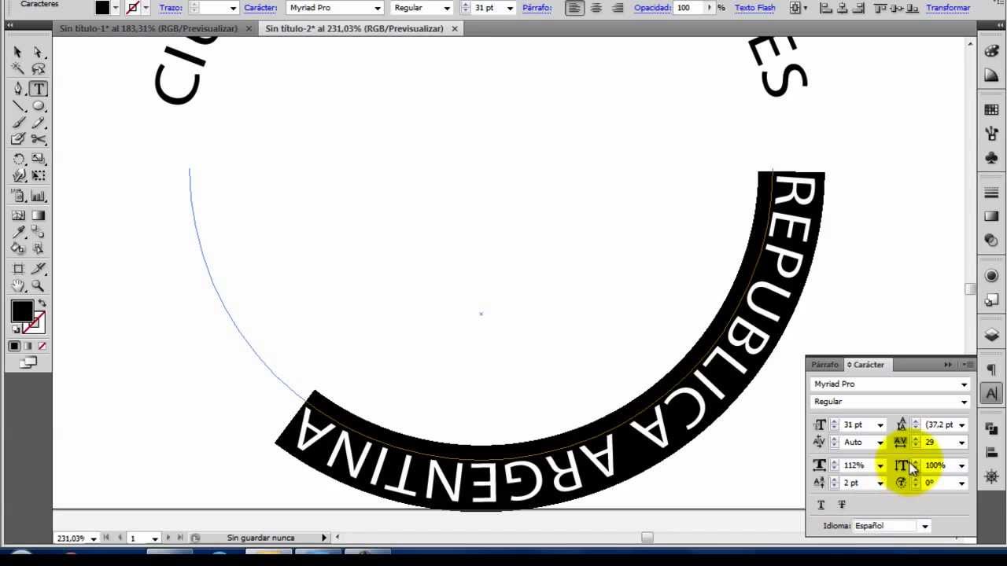This screenshot has height=566, width=1007.
Task: Open Trazo stroke panel link
Action: (x=171, y=8)
